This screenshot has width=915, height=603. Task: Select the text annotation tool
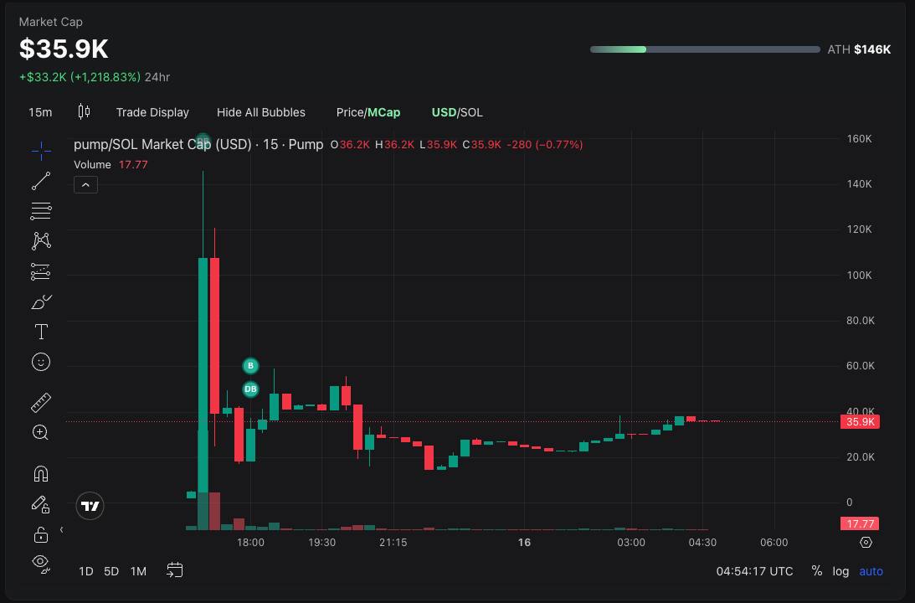pos(40,332)
